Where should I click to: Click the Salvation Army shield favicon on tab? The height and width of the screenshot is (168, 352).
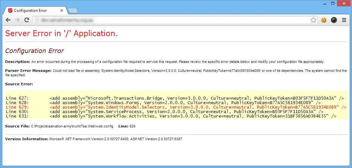point(10,11)
